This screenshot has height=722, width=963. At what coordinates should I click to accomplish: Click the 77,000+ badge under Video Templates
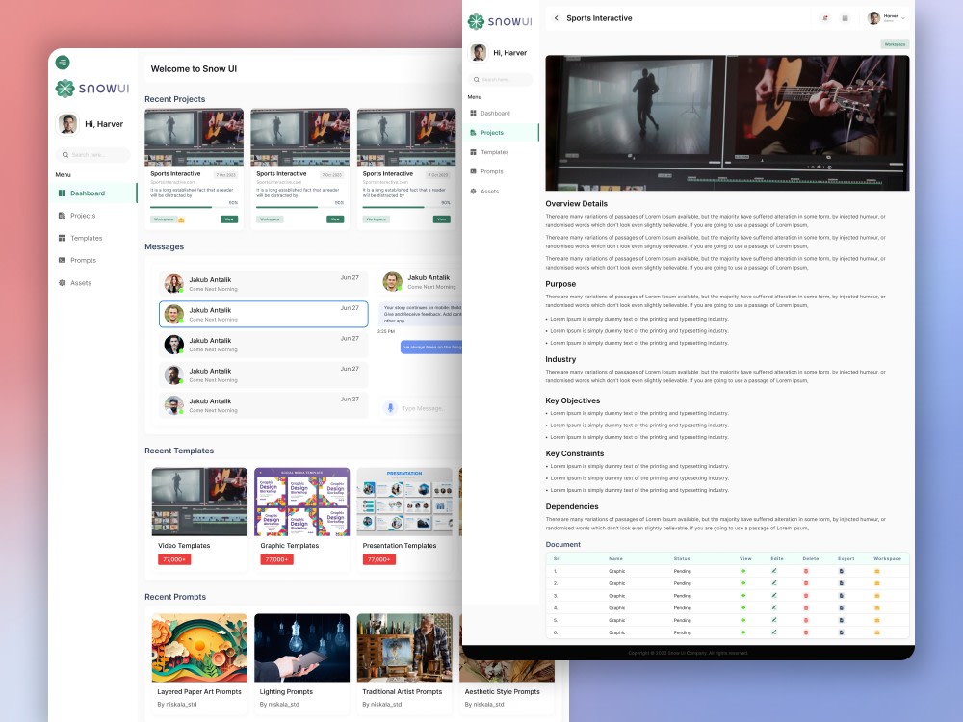pos(174,559)
